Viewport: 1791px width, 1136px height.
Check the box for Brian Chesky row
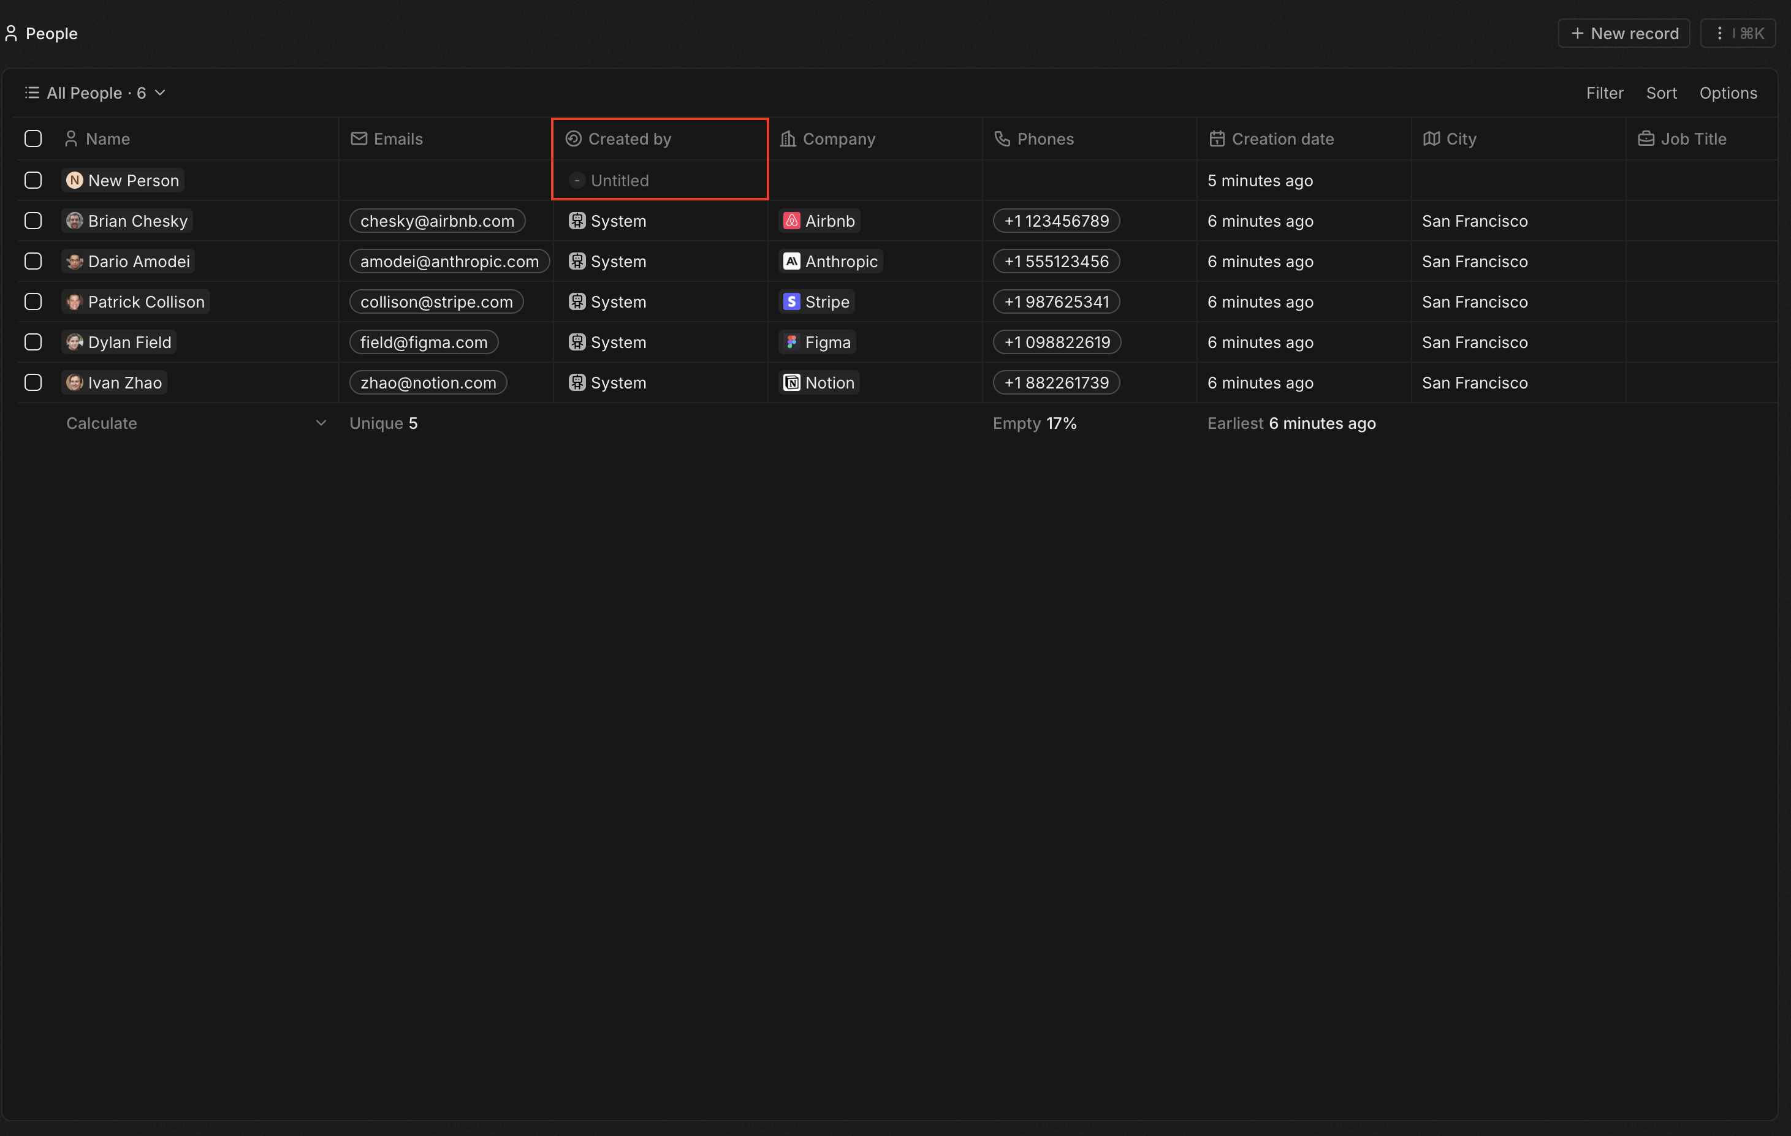[x=32, y=221]
